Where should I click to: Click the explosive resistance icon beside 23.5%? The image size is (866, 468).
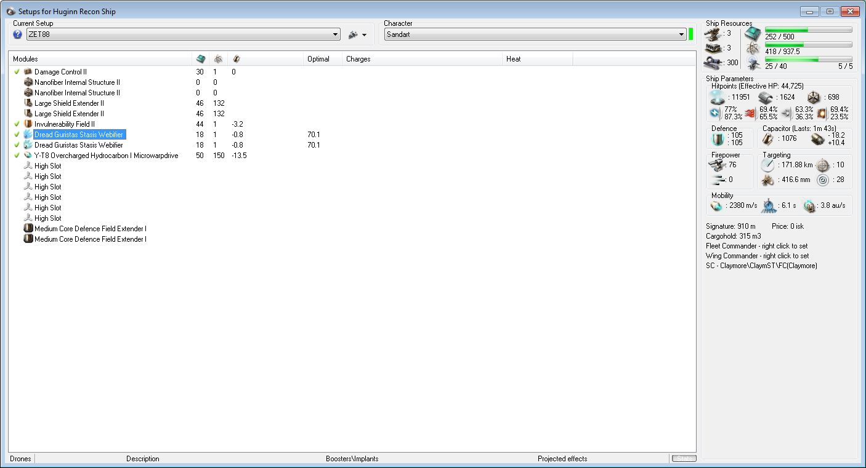(822, 113)
